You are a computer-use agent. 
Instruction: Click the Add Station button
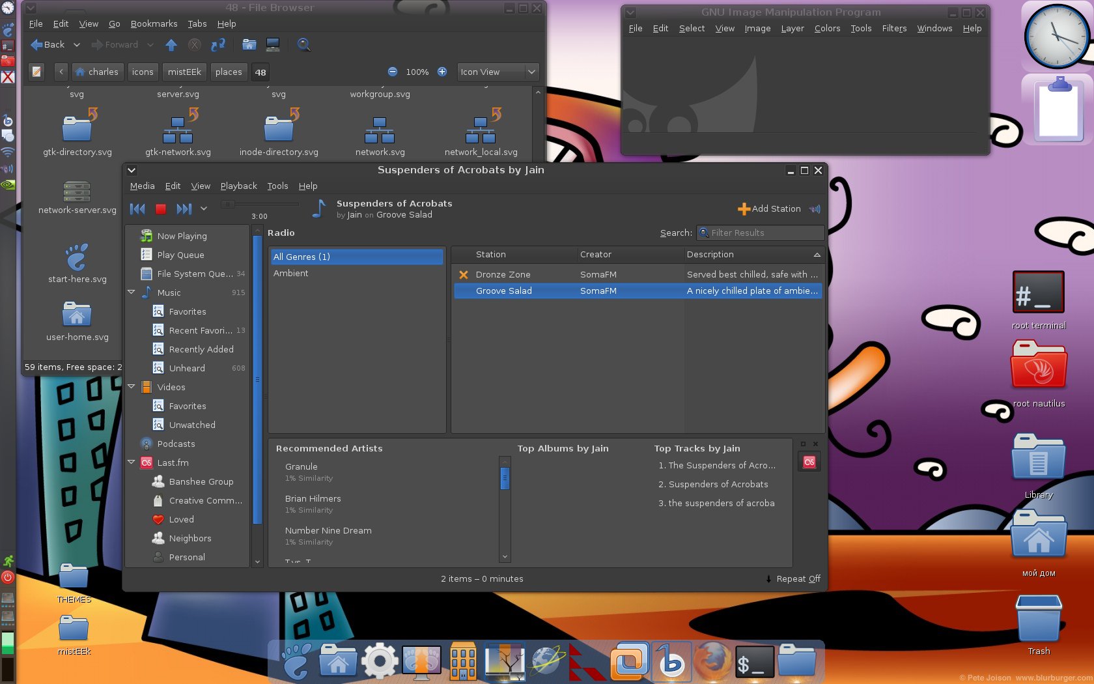[769, 209]
